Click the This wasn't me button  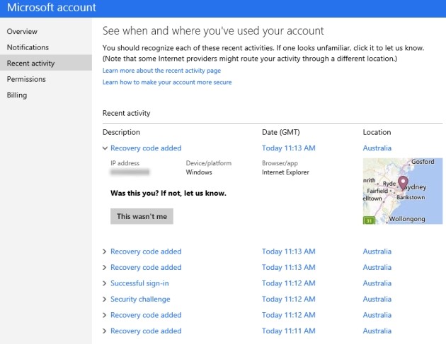point(142,216)
